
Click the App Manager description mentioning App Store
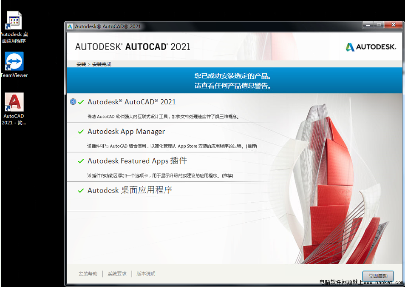(172, 146)
